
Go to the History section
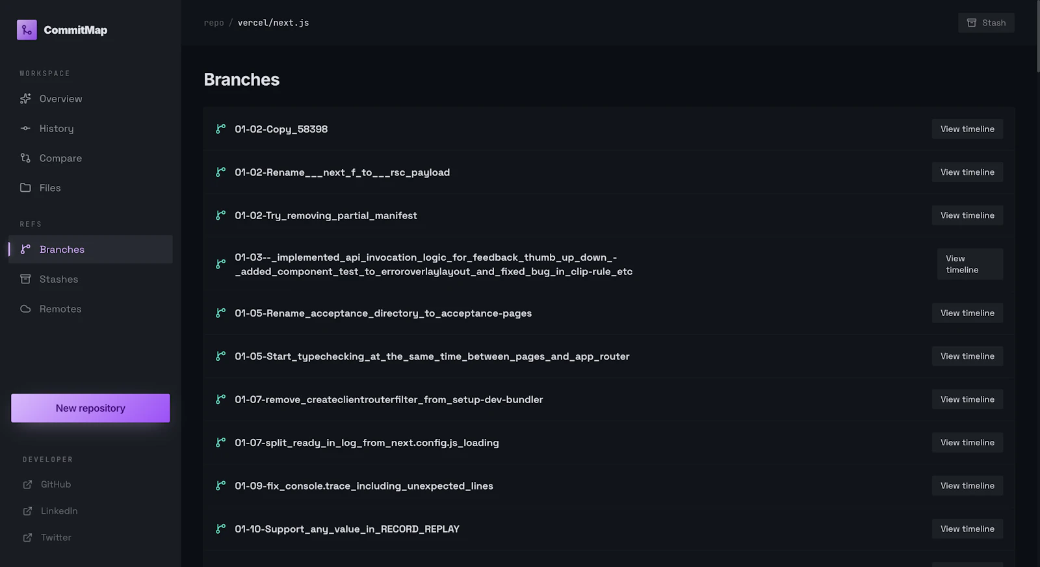coord(91,129)
